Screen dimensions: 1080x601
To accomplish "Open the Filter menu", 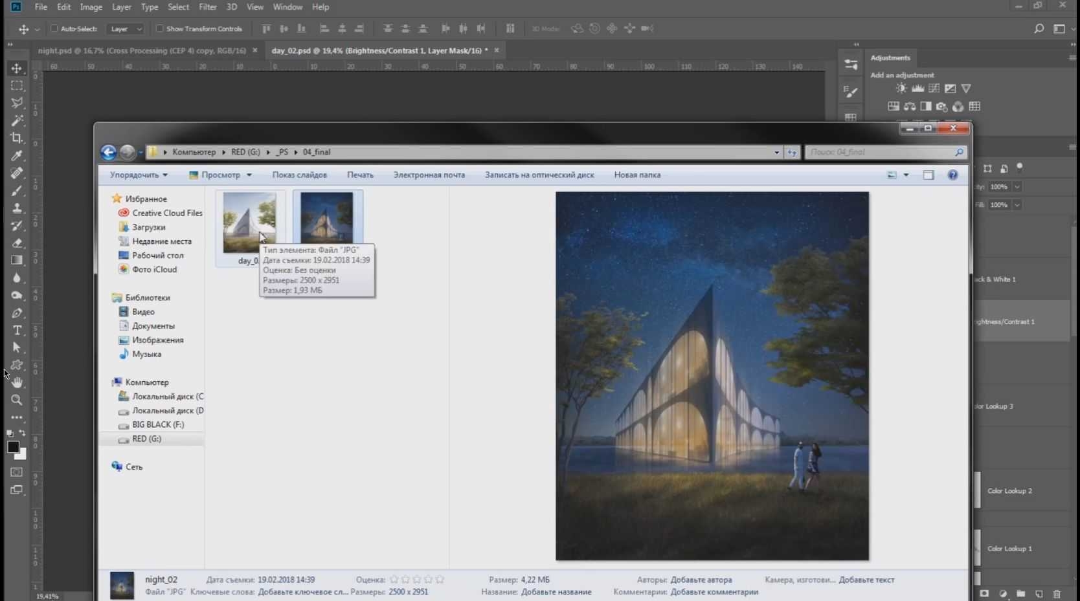I will [x=208, y=7].
